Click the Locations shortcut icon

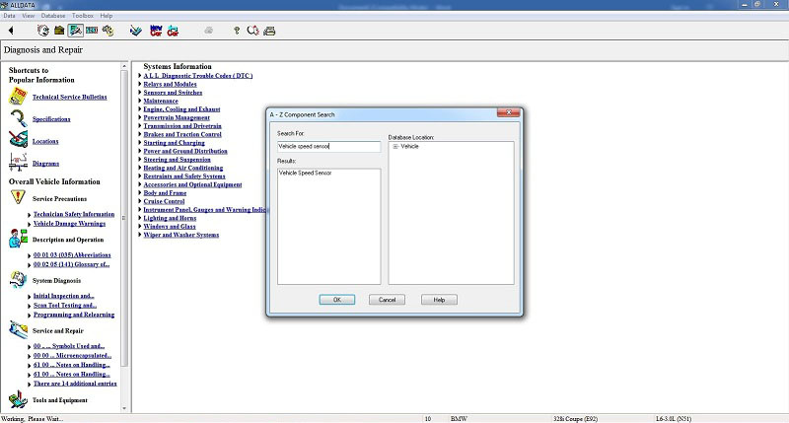[17, 140]
